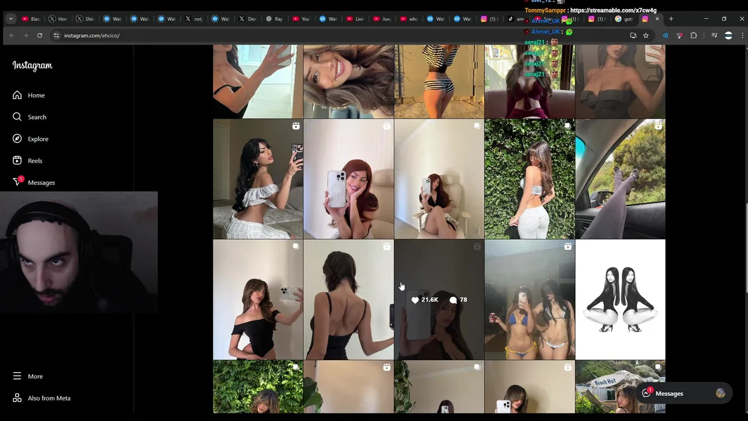Install app icon in address bar

pos(633,36)
